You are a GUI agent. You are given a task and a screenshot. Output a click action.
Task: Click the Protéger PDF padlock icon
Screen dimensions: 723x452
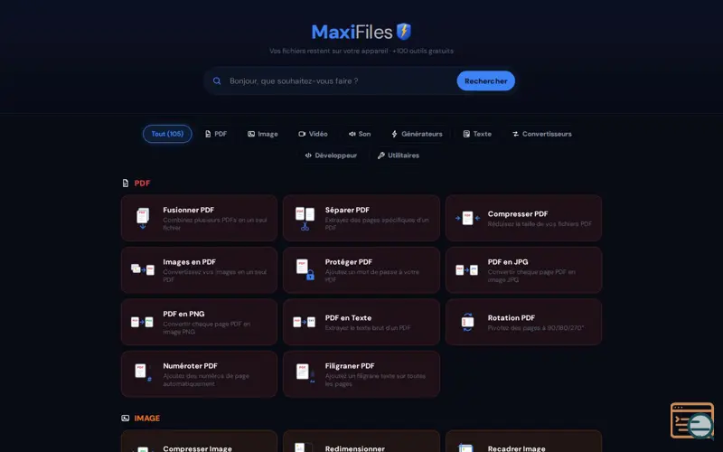pos(310,276)
